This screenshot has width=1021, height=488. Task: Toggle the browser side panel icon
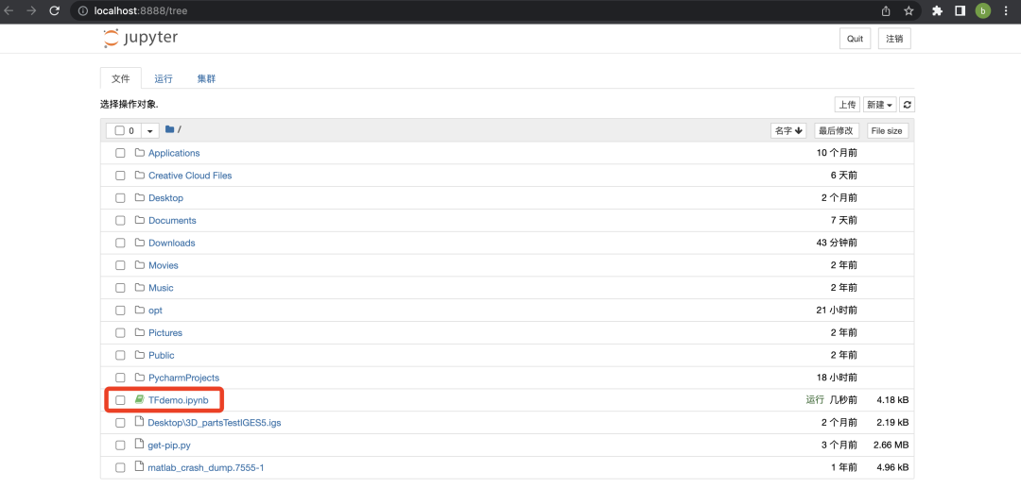[x=960, y=10]
